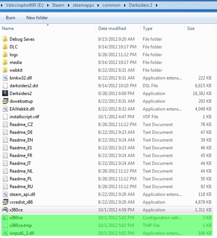Click the 6,615 KB size value

click(203, 86)
